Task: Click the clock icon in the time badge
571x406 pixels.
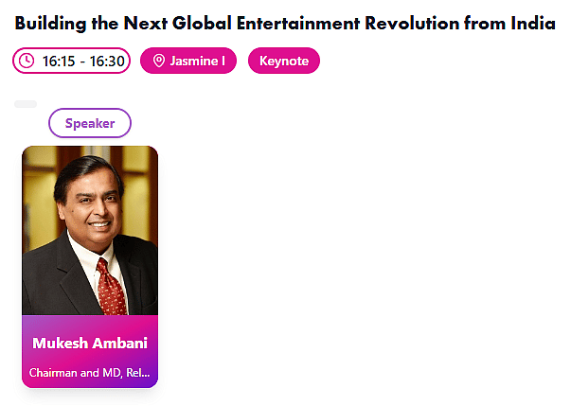Action: [x=27, y=61]
